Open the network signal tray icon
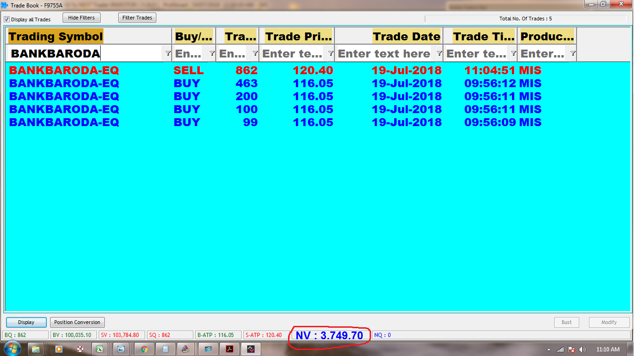 point(560,350)
